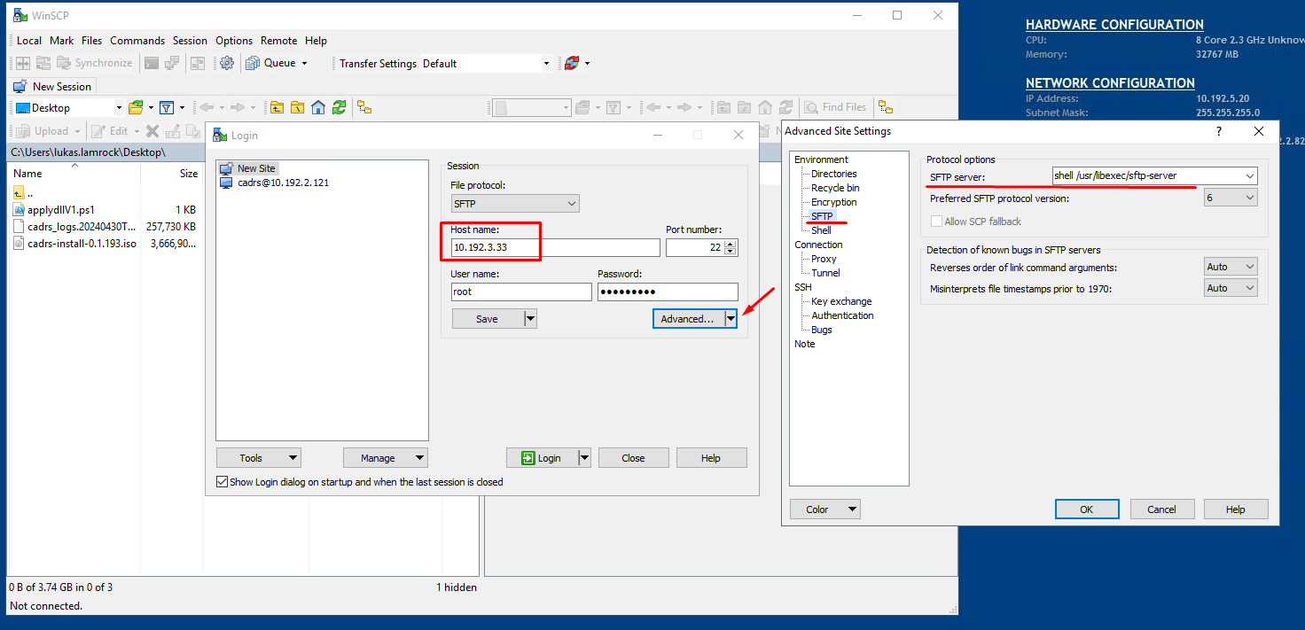Screen dimensions: 1305x630
Task: Open Preferred SFTP protocol version dropdown
Action: 1231,198
